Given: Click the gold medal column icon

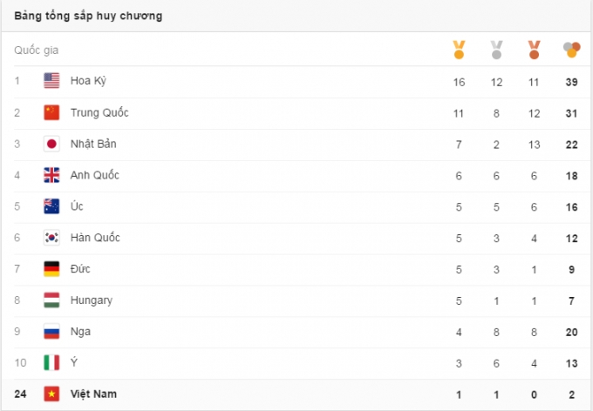Looking at the screenshot, I should pos(460,50).
